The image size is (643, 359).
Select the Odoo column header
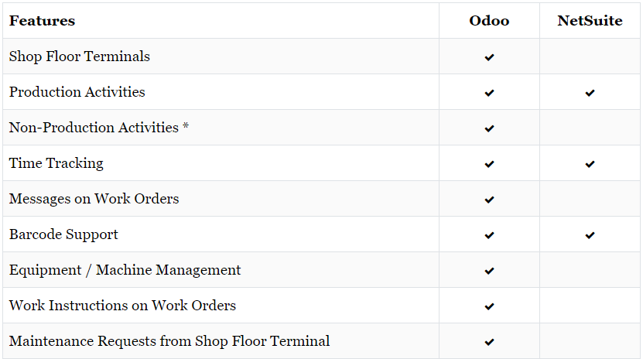[x=489, y=21]
